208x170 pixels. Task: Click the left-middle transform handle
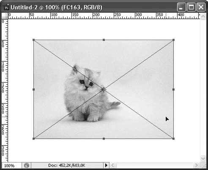coord(33,89)
